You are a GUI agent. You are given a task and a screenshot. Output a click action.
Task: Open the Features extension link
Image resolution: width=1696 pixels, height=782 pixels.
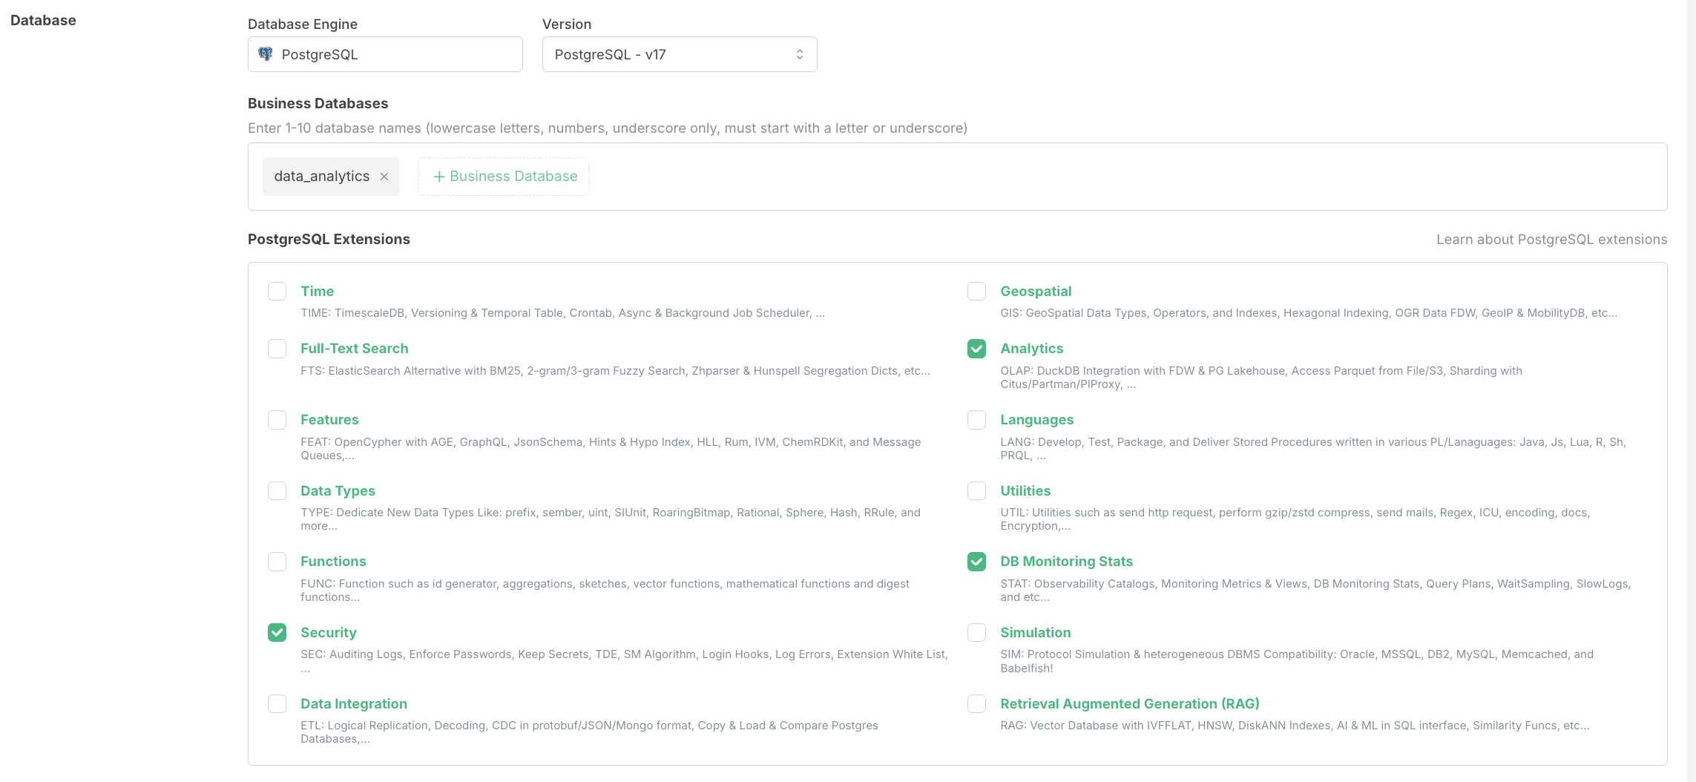point(329,420)
